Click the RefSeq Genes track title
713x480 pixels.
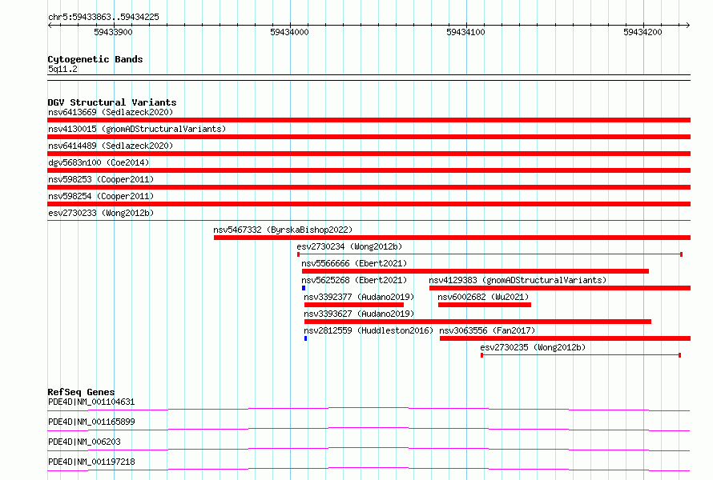coord(81,392)
